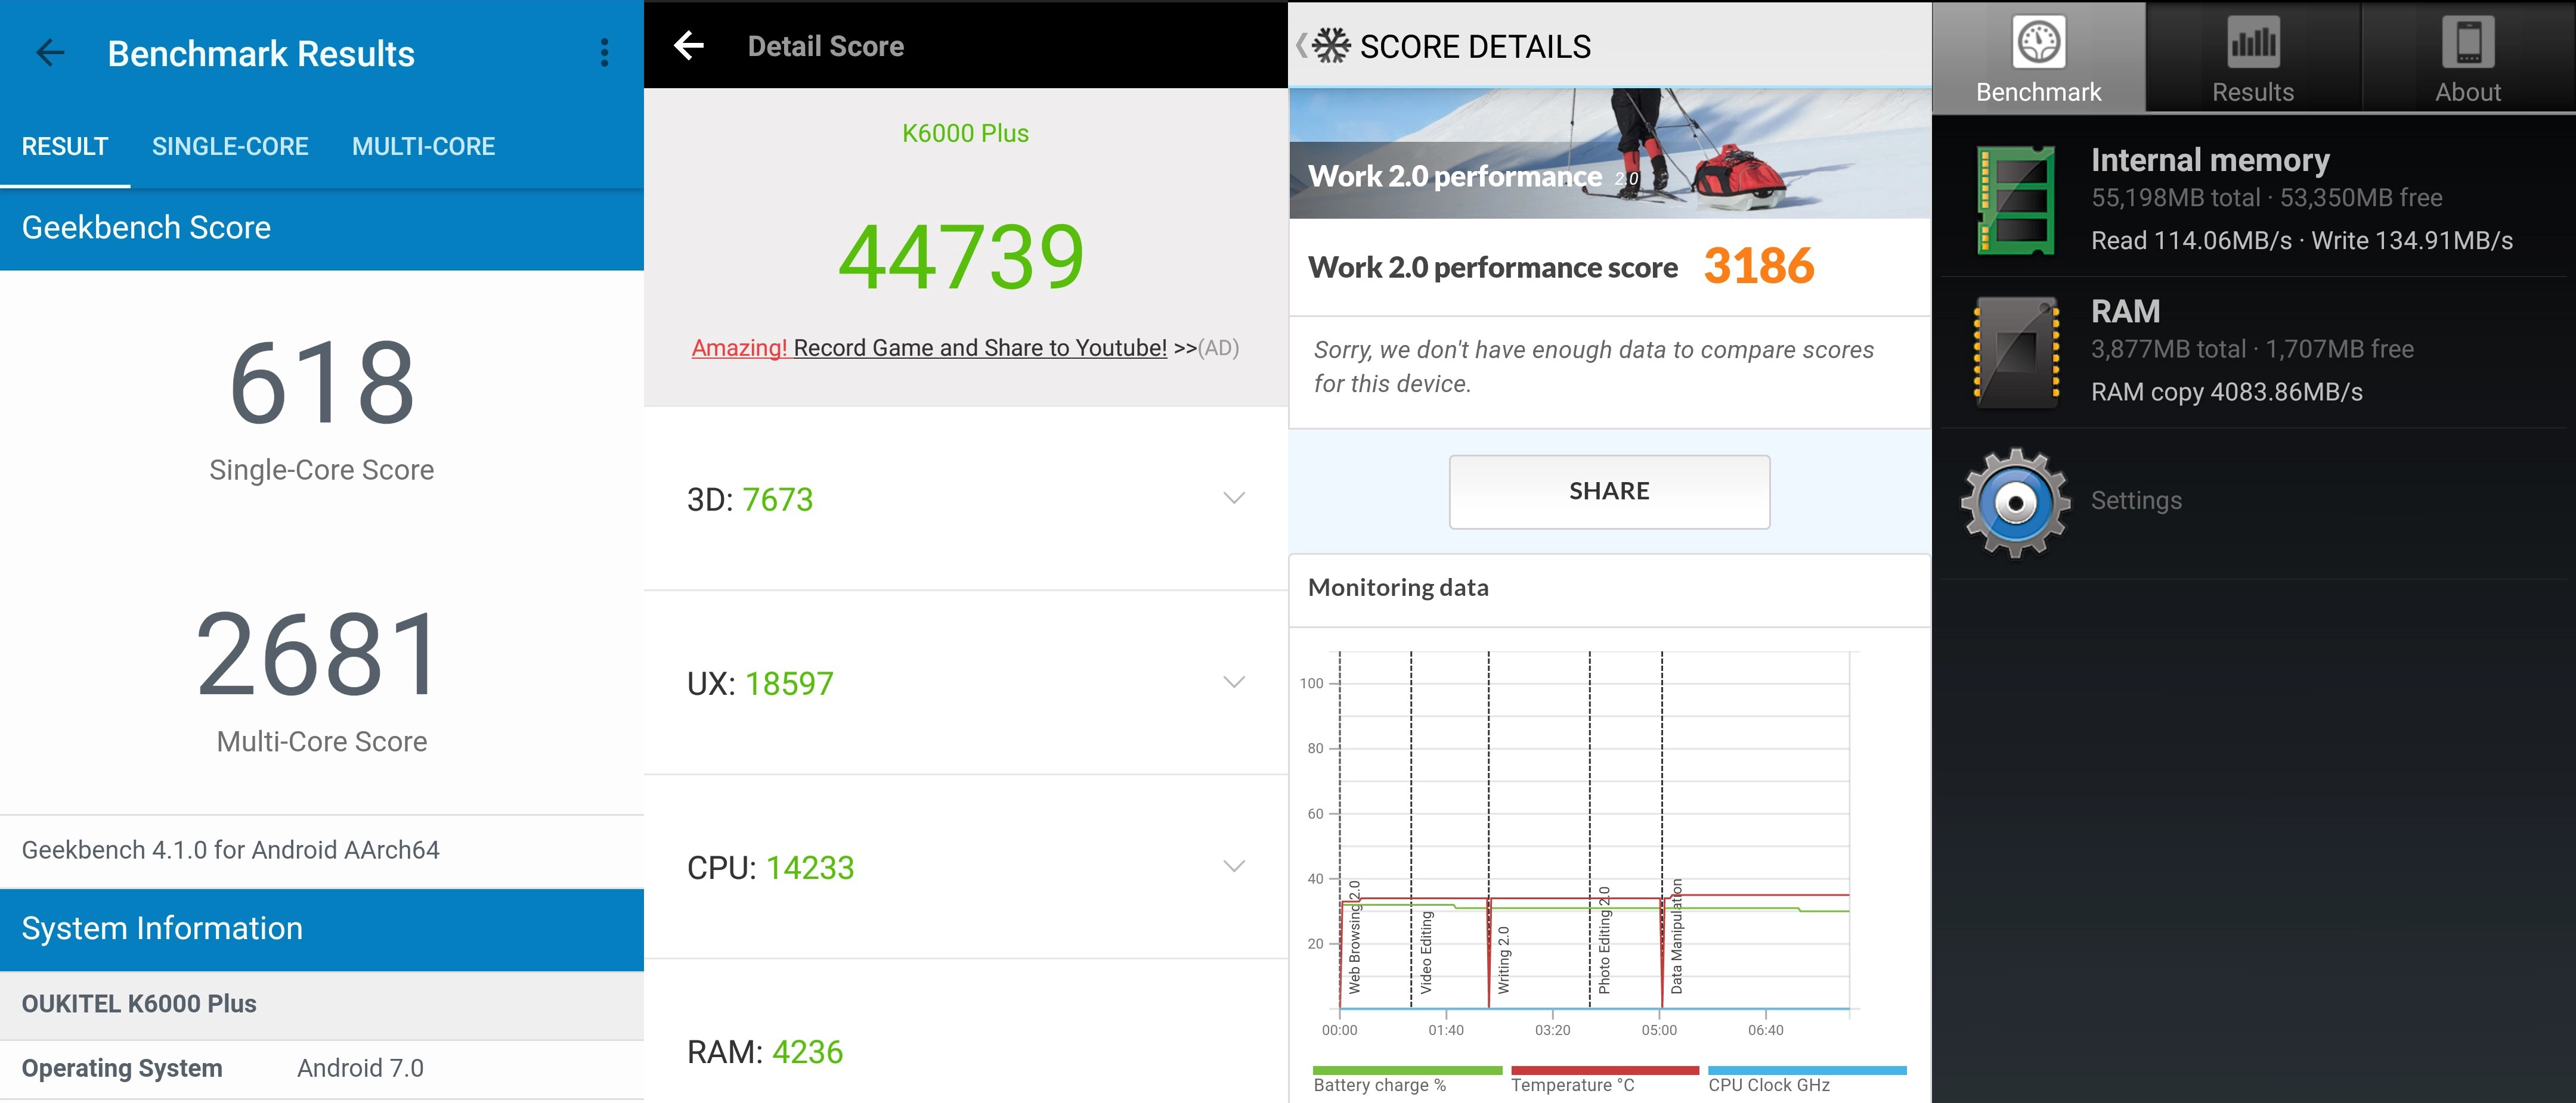Click the Video Editing chart marker
The width and height of the screenshot is (2576, 1103).
point(1426,952)
